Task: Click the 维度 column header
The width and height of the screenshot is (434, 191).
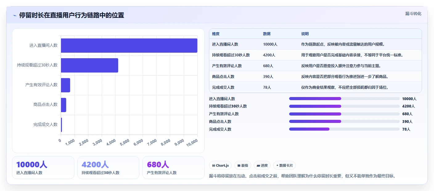Action: [216, 34]
